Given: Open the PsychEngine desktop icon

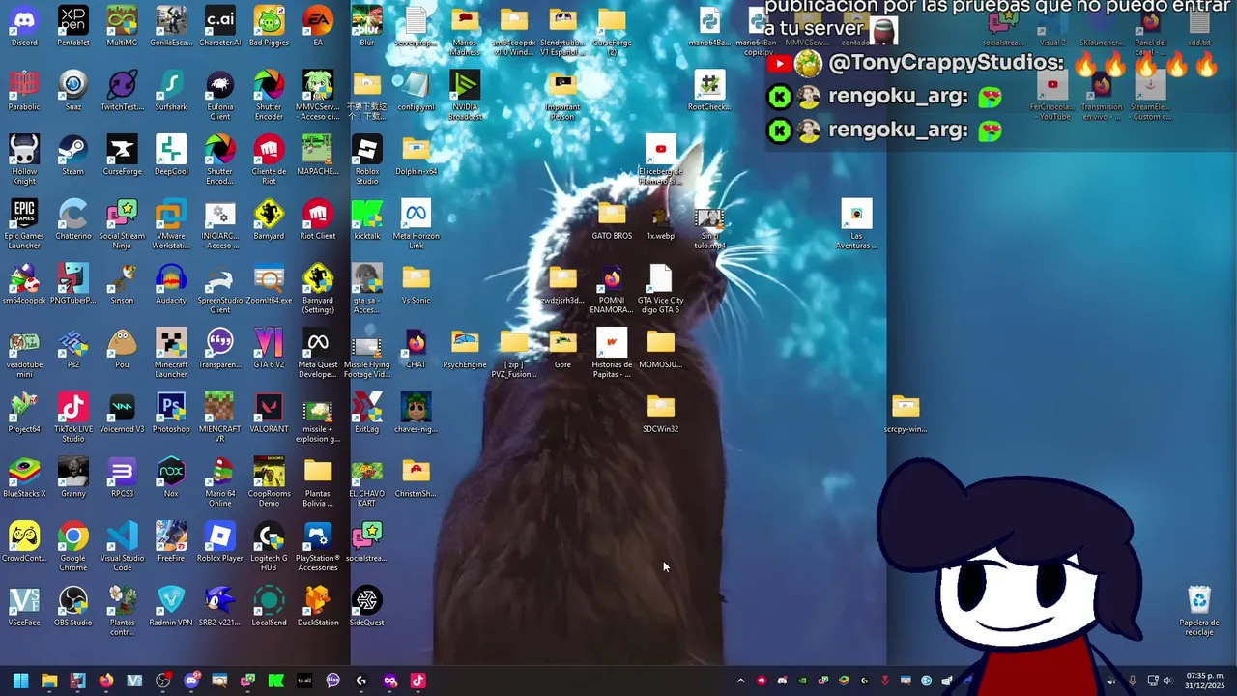Looking at the screenshot, I should tap(465, 349).
